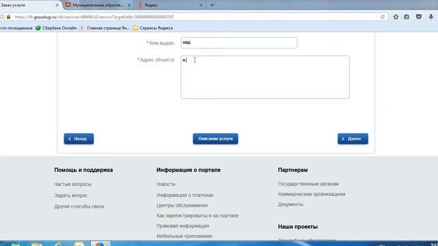This screenshot has height=246, width=438.
Task: Click into the Адрес объекта text area
Action: [265, 77]
